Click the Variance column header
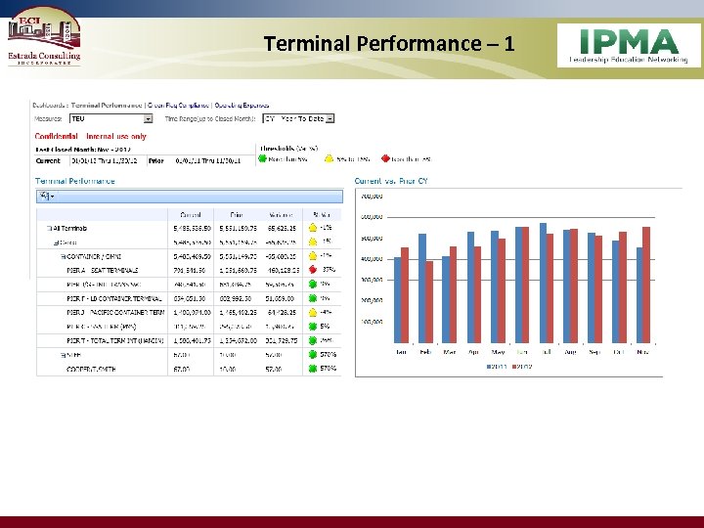This screenshot has width=704, height=528. tap(281, 215)
